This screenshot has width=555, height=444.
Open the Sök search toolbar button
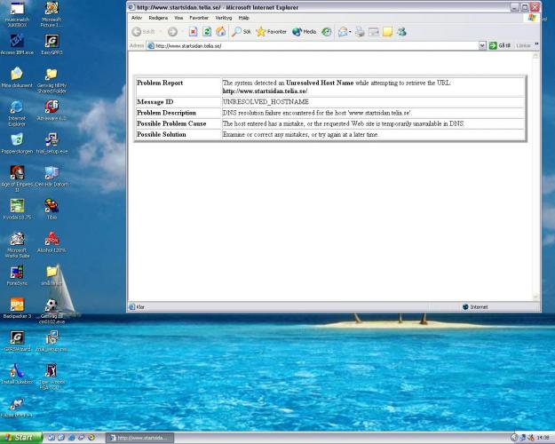pyautogui.click(x=242, y=31)
